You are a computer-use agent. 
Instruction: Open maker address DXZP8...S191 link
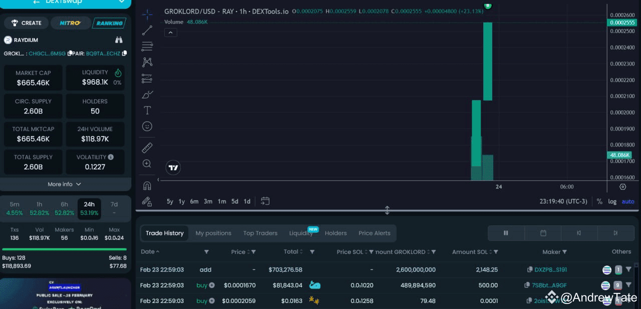click(x=550, y=269)
